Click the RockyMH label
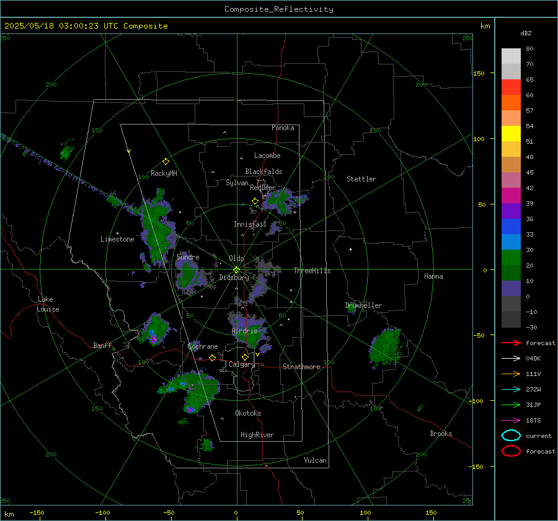This screenshot has height=521, width=558. tap(164, 173)
